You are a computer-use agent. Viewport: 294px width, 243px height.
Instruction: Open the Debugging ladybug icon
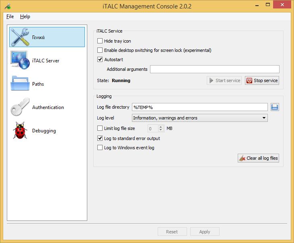tap(20, 130)
